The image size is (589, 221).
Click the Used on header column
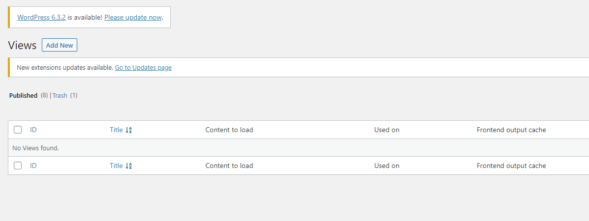387,130
